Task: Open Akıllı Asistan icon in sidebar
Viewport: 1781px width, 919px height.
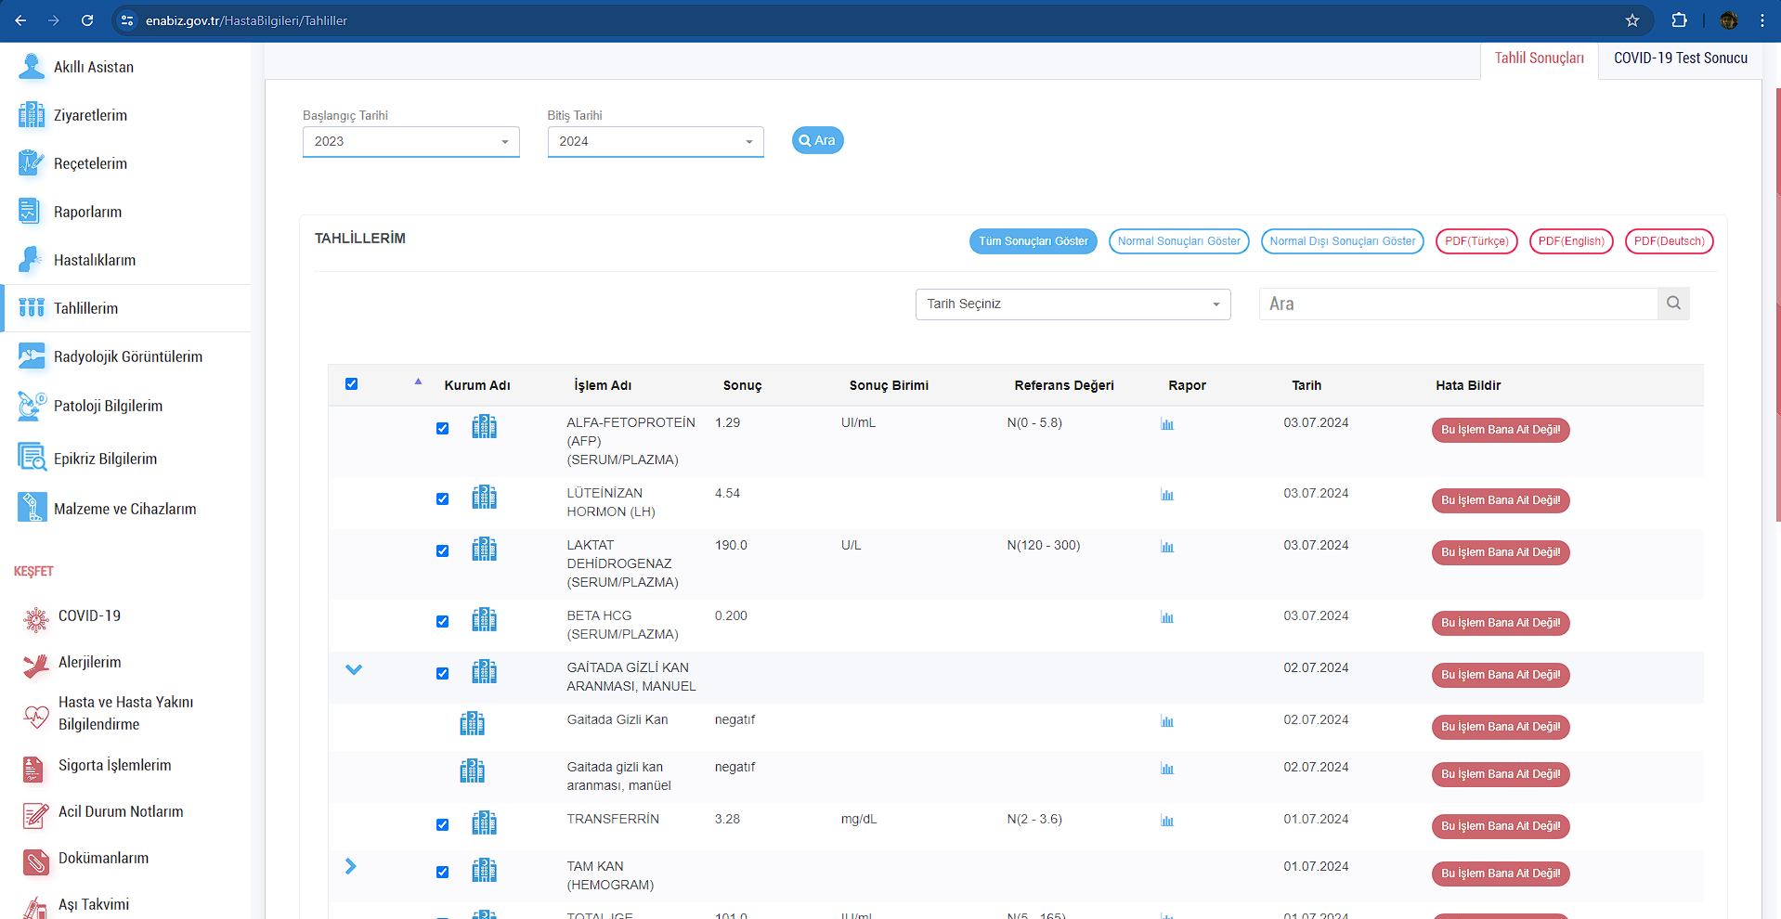Action: coord(32,67)
